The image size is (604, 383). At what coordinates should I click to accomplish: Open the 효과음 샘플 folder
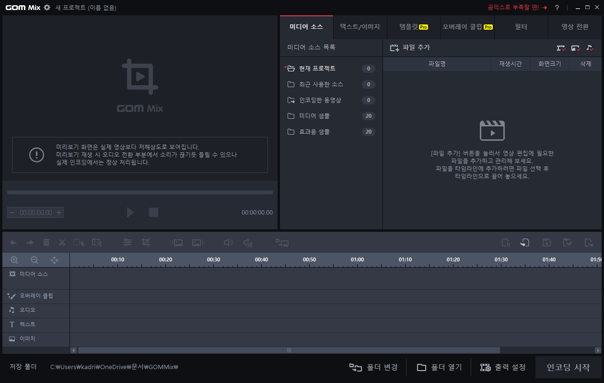[x=331, y=132]
